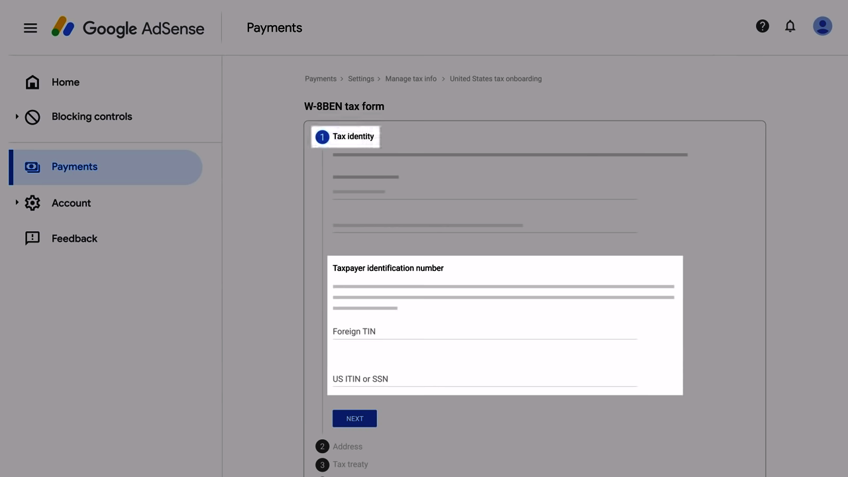Open the help question mark icon
Image resolution: width=848 pixels, height=477 pixels.
click(763, 26)
